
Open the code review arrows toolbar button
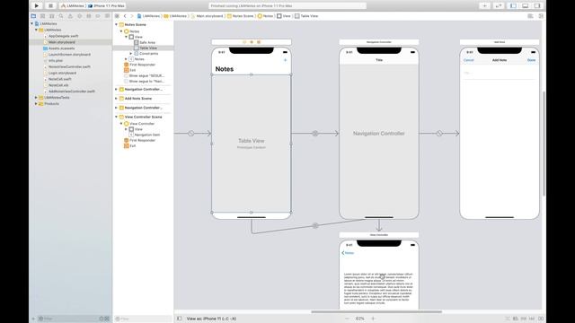pos(499,6)
